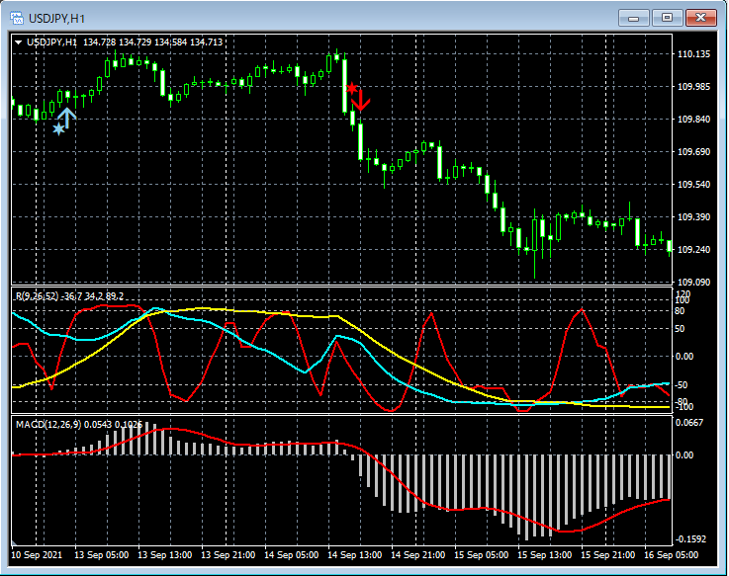Maximize the USDJPY,H1 chart window
Screen dimensions: 729x576
click(667, 18)
